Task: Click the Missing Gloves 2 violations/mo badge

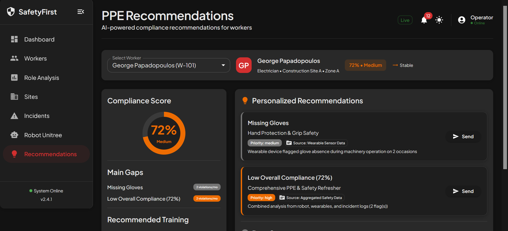Action: coord(207,187)
